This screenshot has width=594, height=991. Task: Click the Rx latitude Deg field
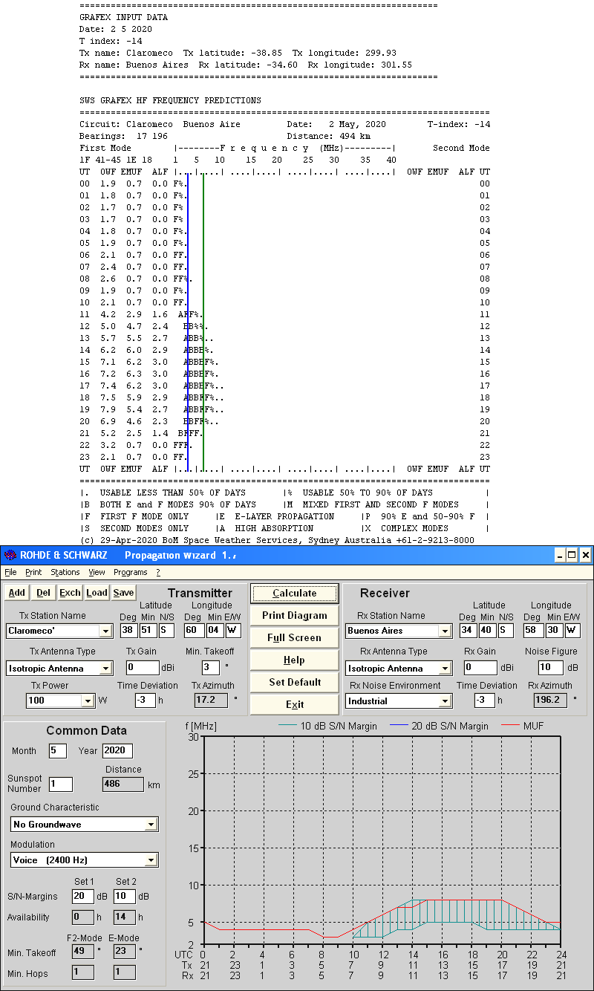468,631
